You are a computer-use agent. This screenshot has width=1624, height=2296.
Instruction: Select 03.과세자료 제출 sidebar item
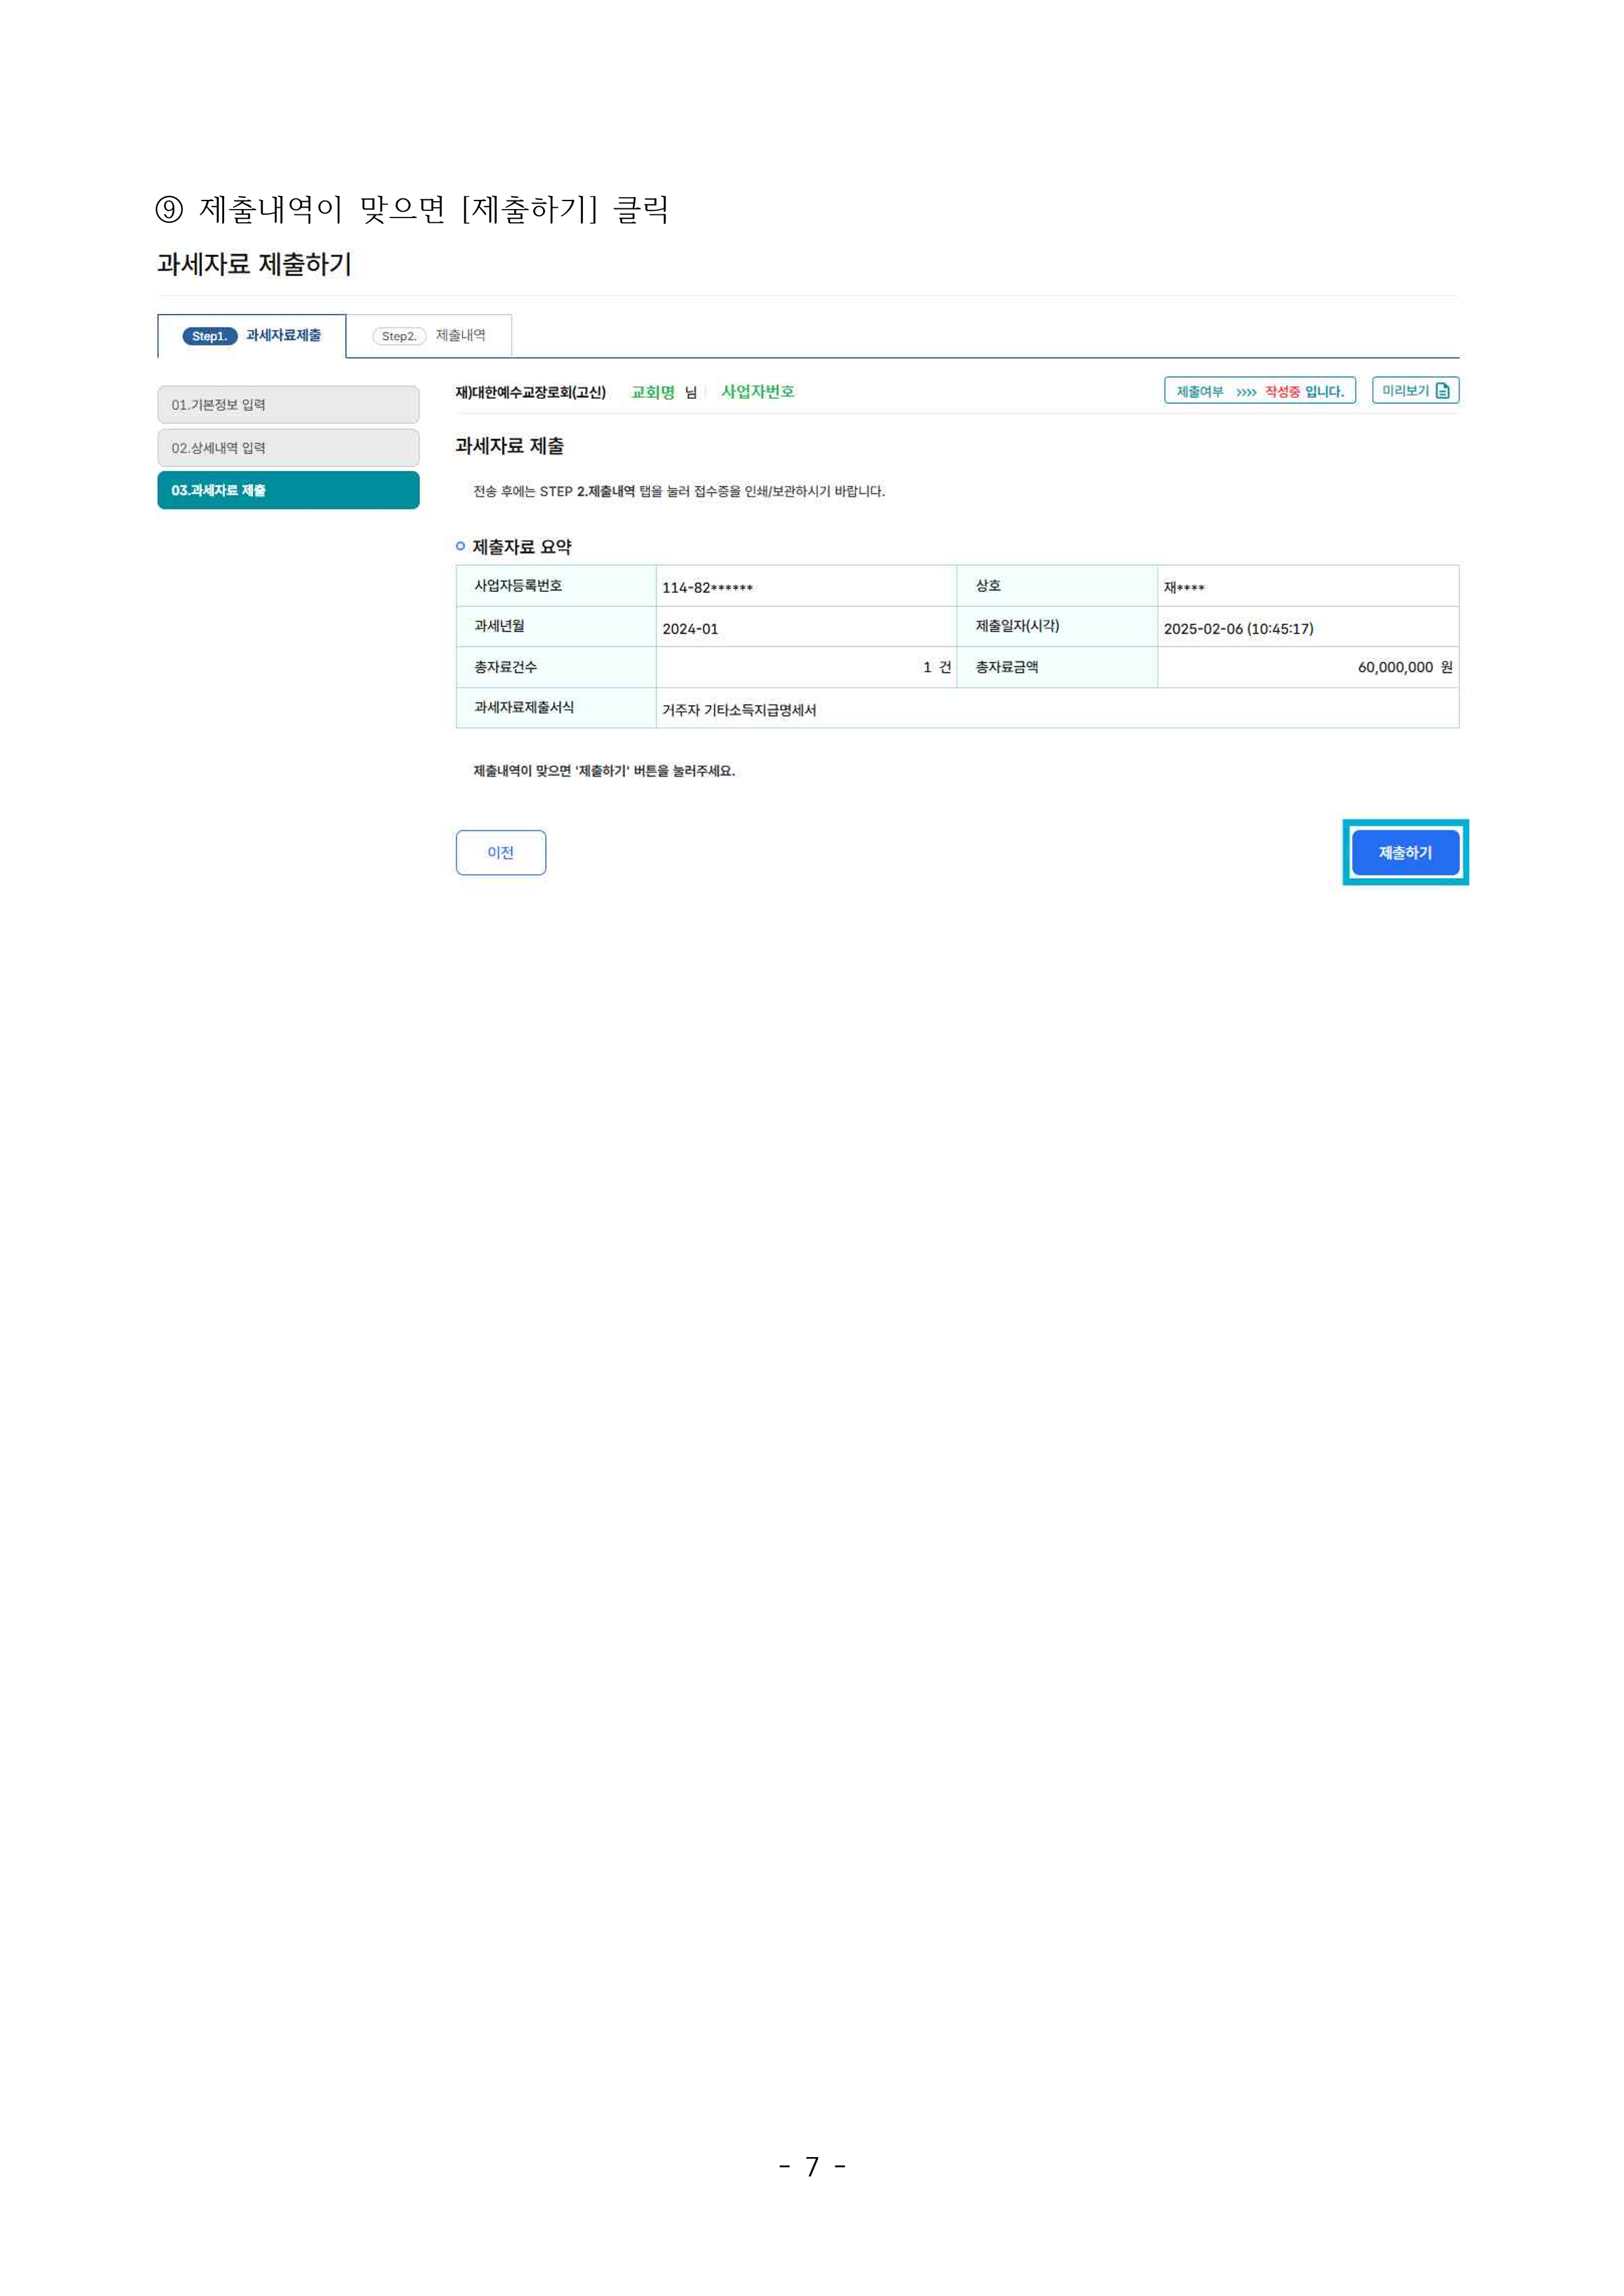click(288, 490)
